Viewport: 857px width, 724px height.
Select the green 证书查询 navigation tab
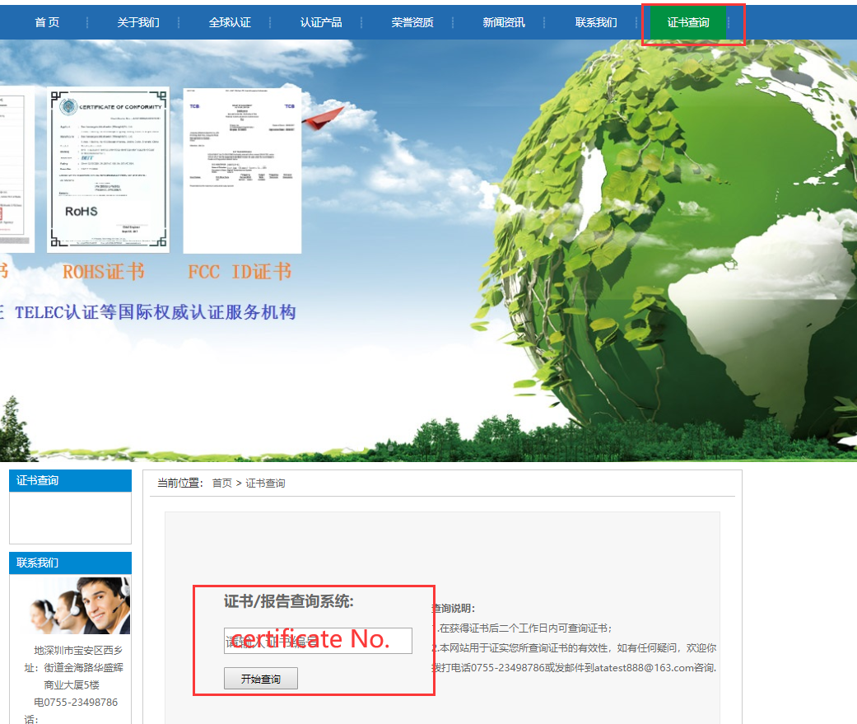(687, 22)
